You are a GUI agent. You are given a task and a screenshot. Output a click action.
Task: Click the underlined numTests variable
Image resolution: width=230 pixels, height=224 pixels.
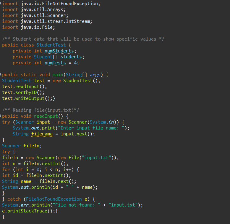55,63
